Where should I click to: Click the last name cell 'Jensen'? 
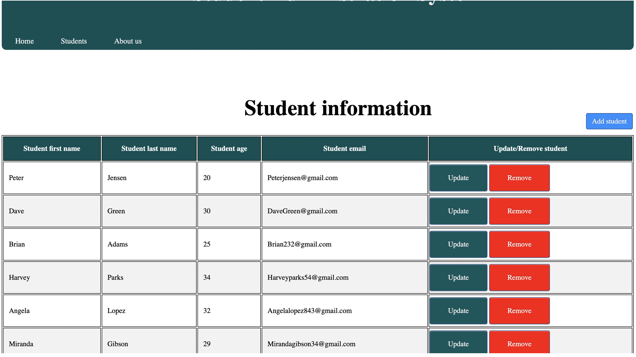coord(149,178)
